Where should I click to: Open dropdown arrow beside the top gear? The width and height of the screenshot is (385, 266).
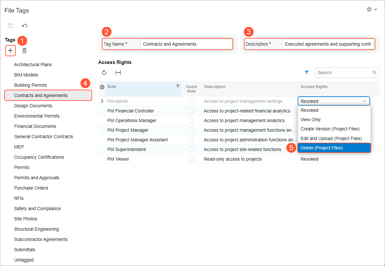tap(376, 9)
